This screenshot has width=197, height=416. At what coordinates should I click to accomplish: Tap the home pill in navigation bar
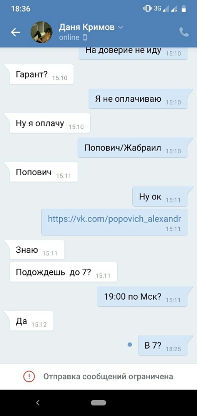pos(98,403)
